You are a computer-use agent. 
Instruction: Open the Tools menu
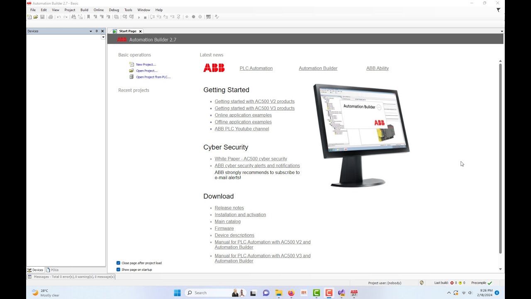128,10
